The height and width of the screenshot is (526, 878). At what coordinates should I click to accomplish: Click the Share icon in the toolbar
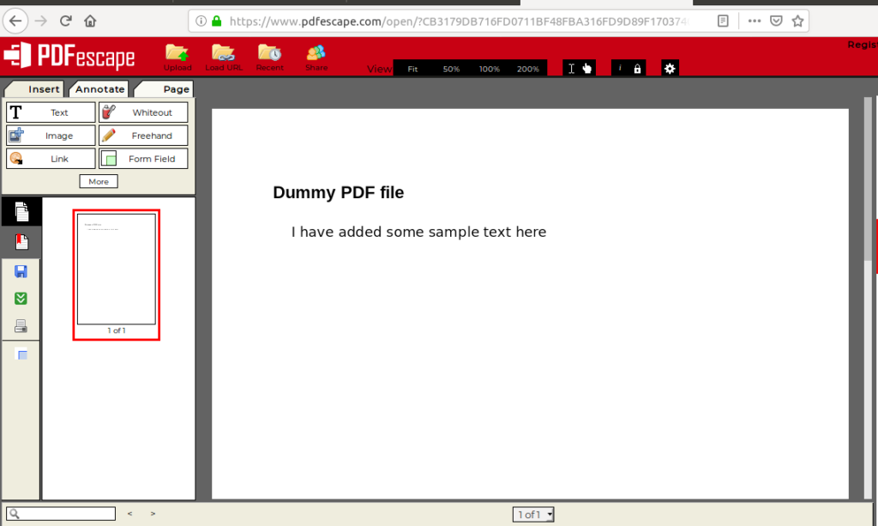pos(316,55)
